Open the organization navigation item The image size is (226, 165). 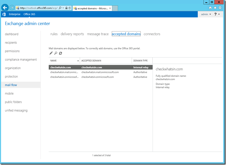pos(13,68)
